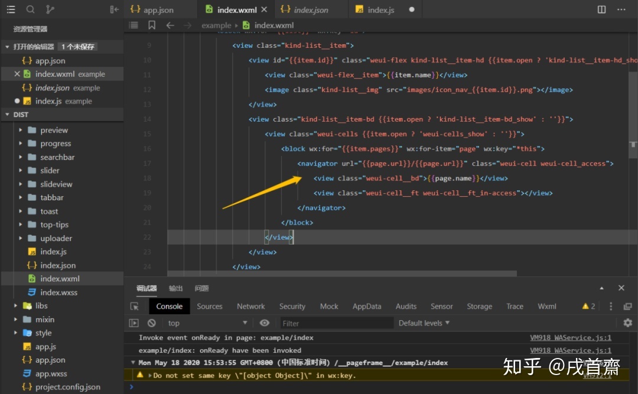Open the explorer list icon at top-left
This screenshot has height=394, width=638.
tap(11, 9)
